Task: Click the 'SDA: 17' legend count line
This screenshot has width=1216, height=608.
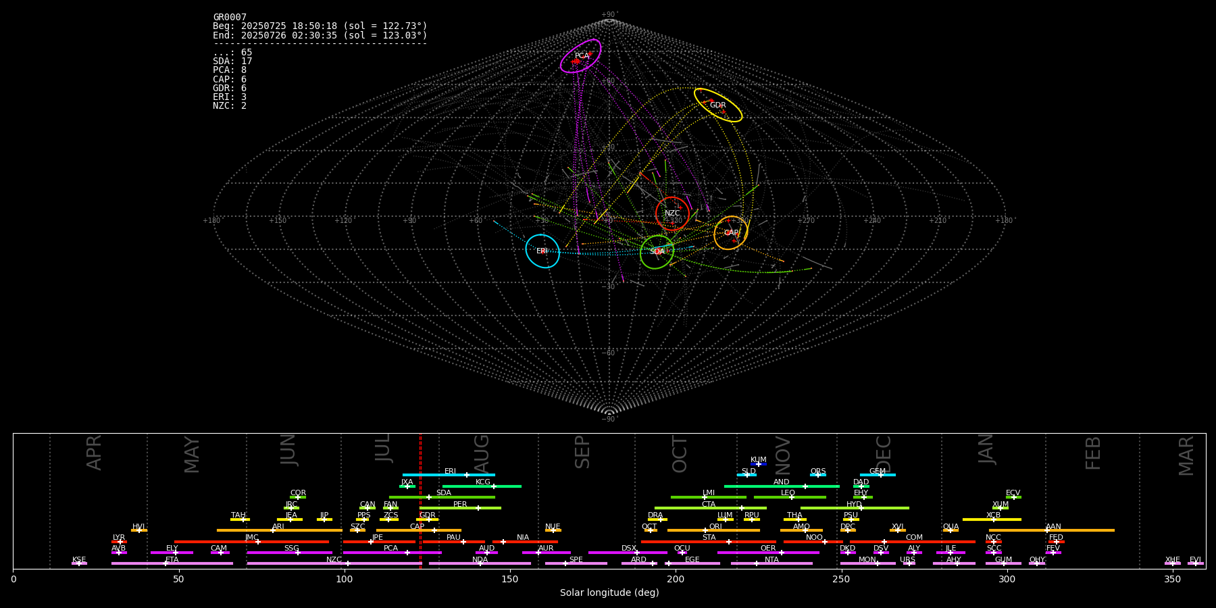Action: click(x=232, y=61)
